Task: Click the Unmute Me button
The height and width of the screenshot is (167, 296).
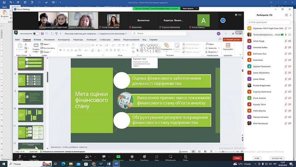Action: tap(277, 158)
